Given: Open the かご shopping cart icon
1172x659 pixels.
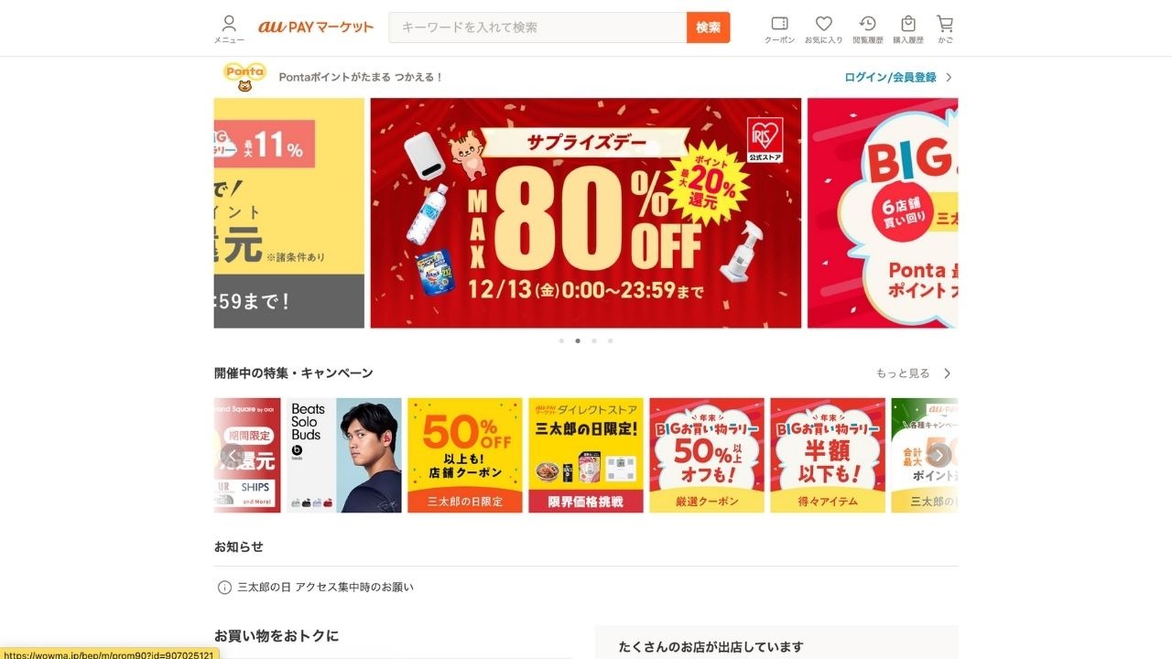Looking at the screenshot, I should (945, 28).
